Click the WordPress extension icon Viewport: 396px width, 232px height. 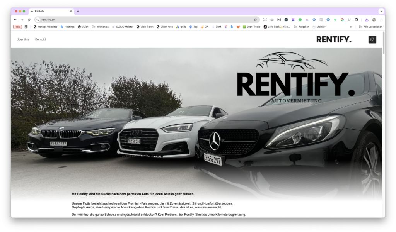pos(328,20)
